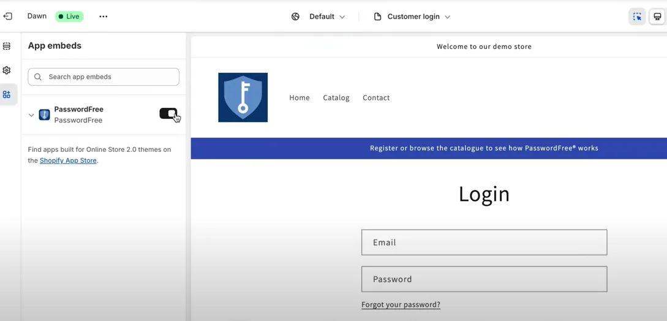667x321 pixels.
Task: Click the store logo with key shield
Action: click(x=243, y=97)
